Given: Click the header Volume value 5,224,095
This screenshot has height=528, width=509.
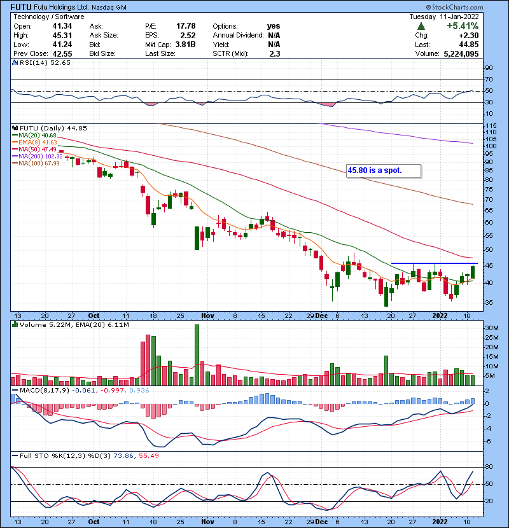Looking at the screenshot, I should 461,53.
